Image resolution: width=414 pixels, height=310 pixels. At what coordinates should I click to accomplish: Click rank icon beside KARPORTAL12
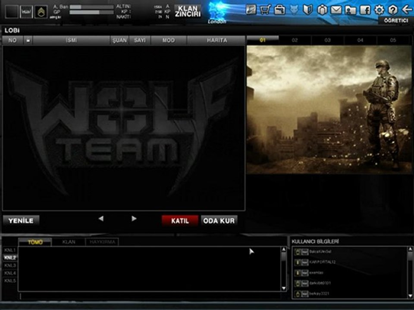point(298,262)
